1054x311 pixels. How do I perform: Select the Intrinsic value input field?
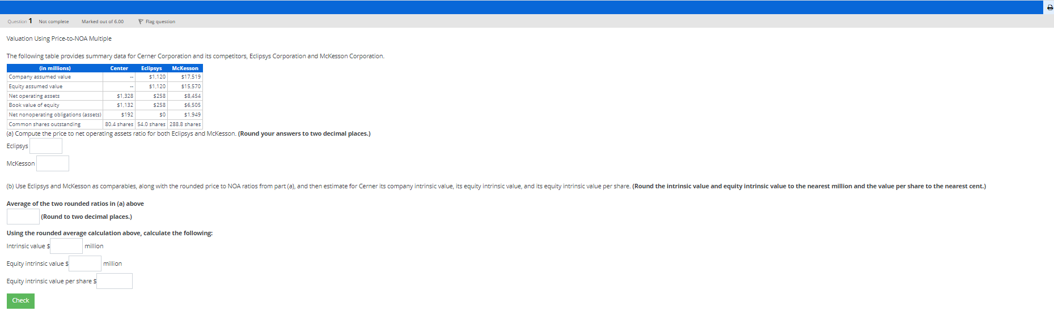coord(66,246)
